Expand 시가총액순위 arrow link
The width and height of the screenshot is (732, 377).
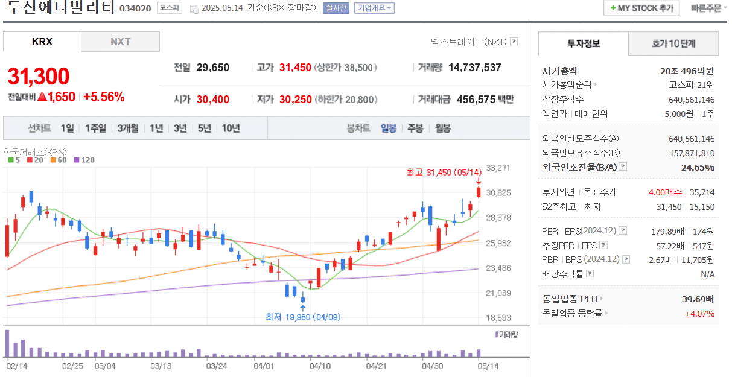(x=570, y=85)
